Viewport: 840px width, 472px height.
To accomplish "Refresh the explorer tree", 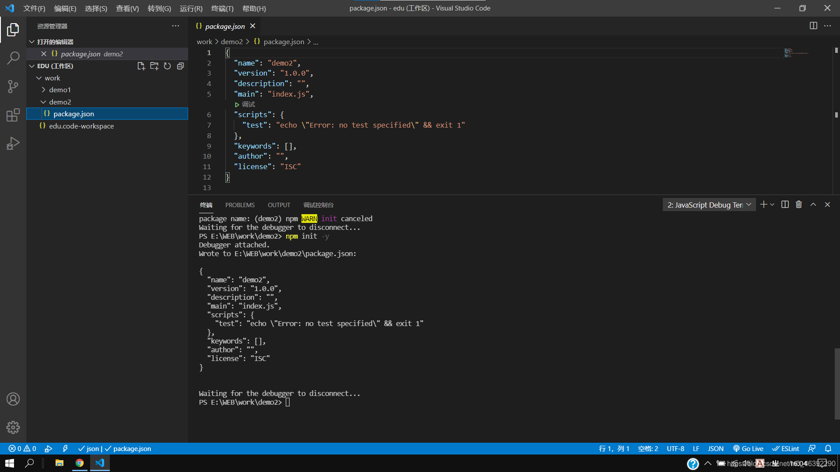I will click(167, 66).
